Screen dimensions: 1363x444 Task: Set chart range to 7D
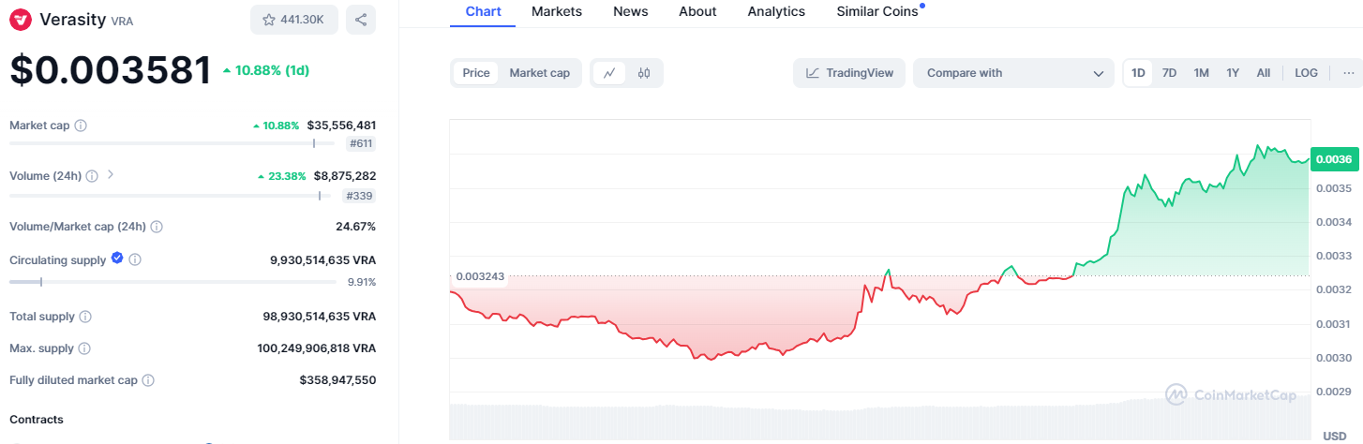[x=1169, y=73]
